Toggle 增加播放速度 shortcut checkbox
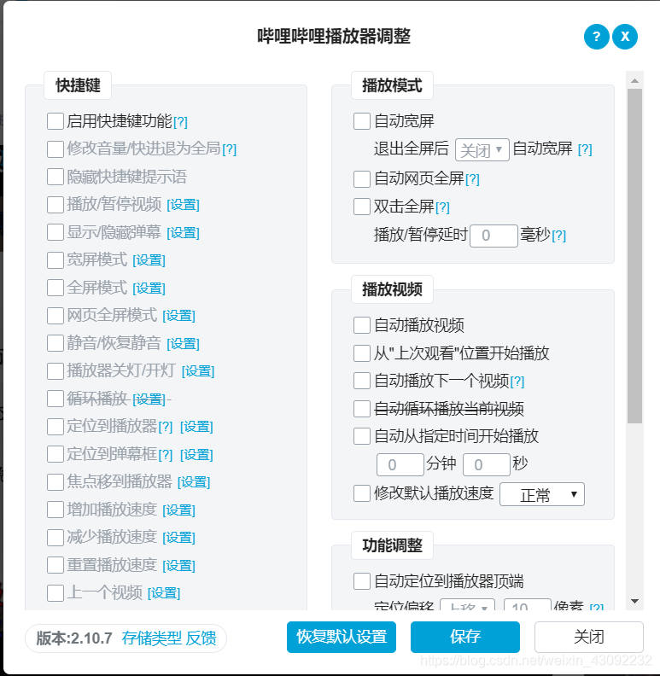660x676 pixels. tap(55, 510)
